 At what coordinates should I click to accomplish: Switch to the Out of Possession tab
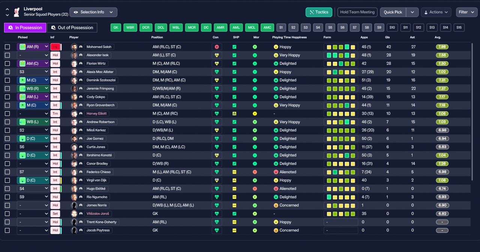point(72,27)
